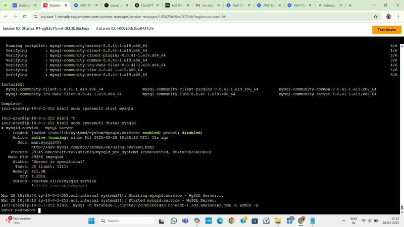
Task: Open battery status in system tray
Action: coord(376,221)
